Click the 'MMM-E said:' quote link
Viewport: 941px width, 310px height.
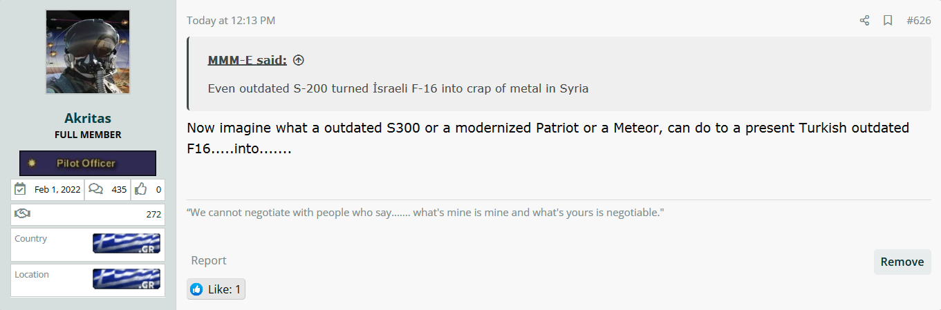click(x=248, y=61)
